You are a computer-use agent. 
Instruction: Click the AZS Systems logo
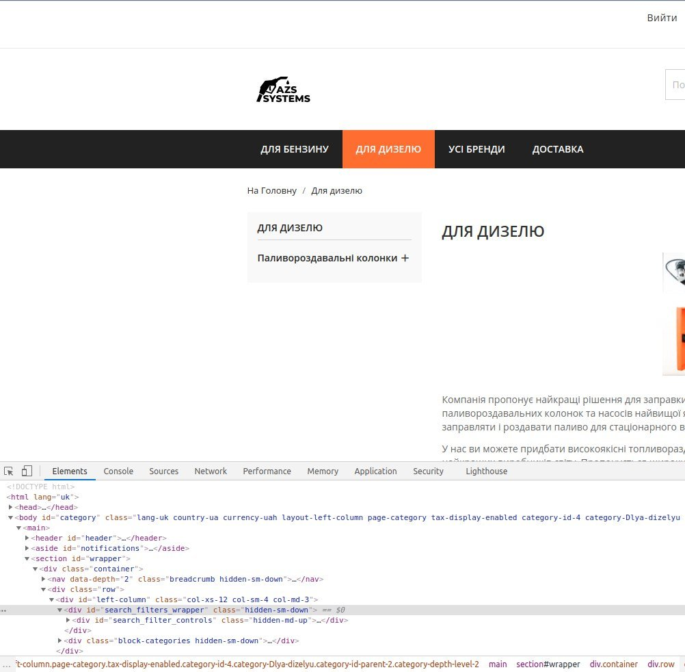click(x=283, y=90)
